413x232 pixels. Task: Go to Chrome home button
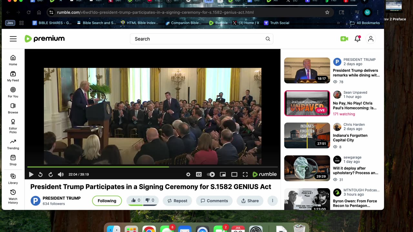coord(39,12)
